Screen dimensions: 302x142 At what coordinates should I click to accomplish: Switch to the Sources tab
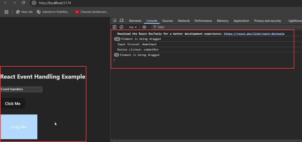point(167,21)
